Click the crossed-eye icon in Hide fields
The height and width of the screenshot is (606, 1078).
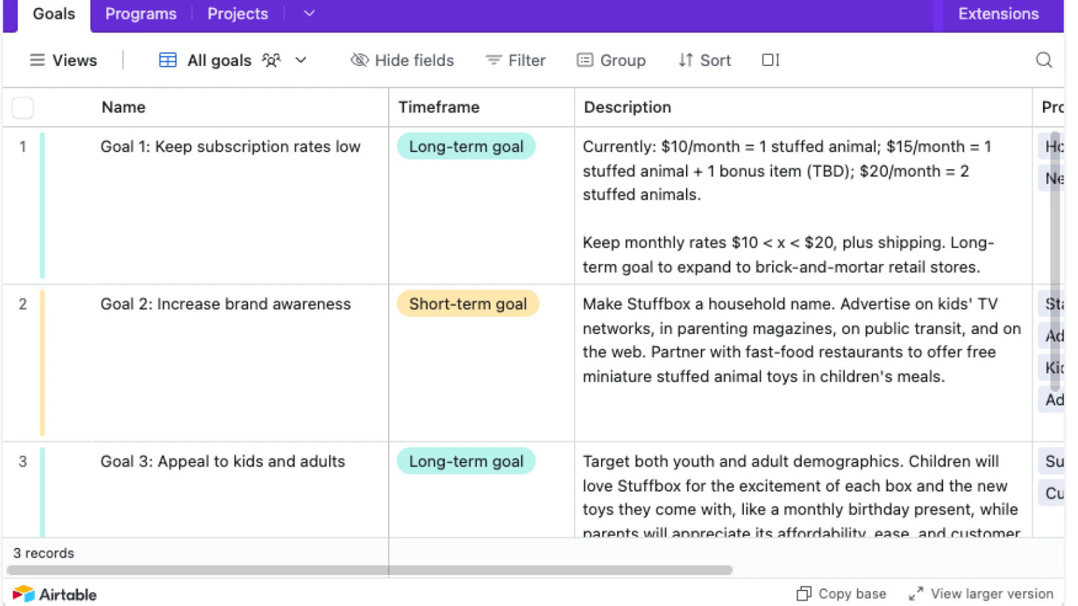[360, 61]
